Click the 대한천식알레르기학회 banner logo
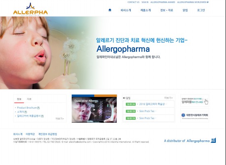Viewport: 226px width, 165px height. [x=195, y=115]
